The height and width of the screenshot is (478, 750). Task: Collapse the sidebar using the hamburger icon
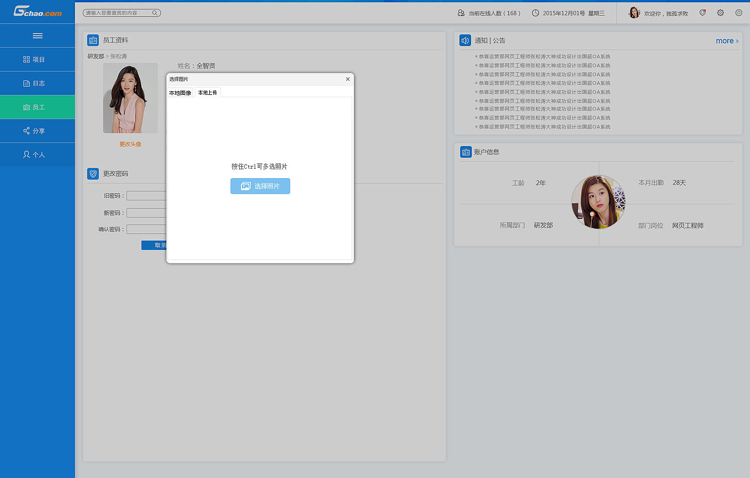pos(37,36)
